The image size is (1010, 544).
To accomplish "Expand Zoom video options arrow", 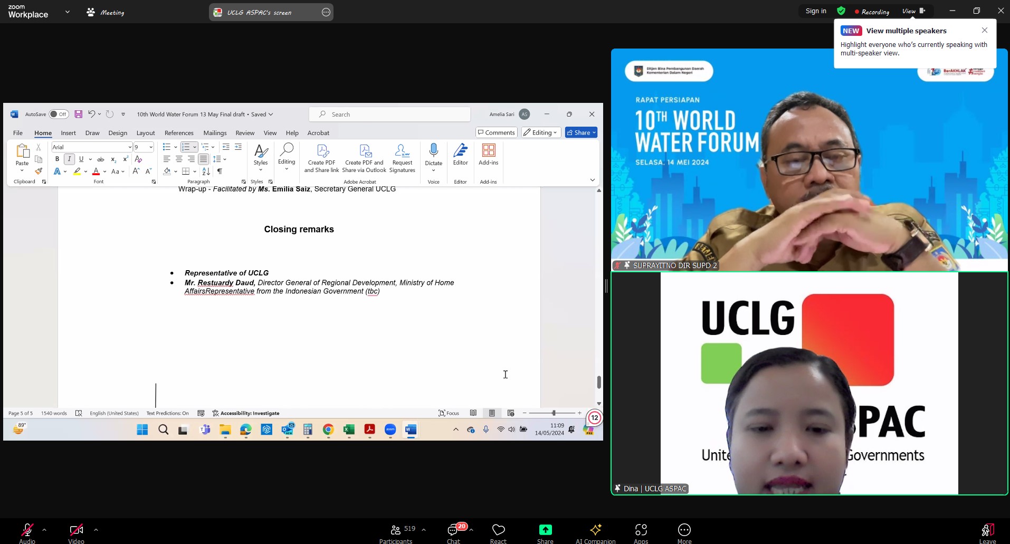I will tap(96, 530).
